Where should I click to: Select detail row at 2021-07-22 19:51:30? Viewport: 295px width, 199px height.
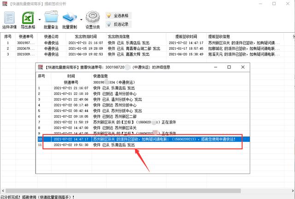[x=143, y=145]
